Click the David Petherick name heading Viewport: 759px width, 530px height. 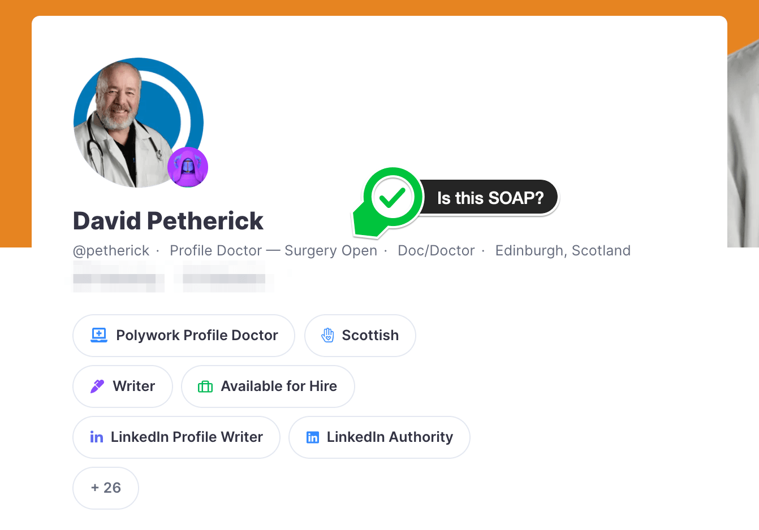coord(168,221)
